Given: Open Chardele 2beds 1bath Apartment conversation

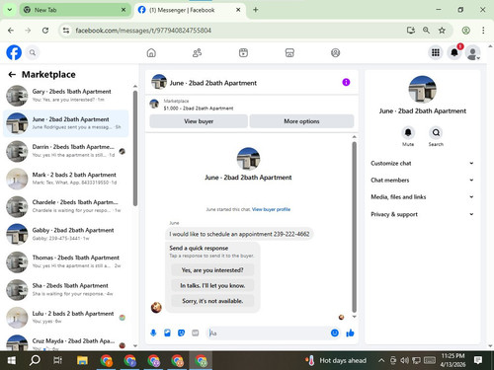Looking at the screenshot, I should coord(66,206).
